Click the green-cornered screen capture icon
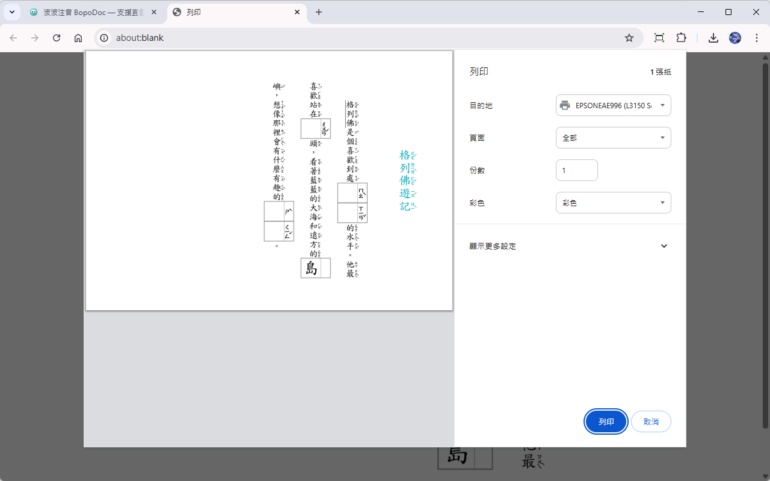 pos(659,37)
